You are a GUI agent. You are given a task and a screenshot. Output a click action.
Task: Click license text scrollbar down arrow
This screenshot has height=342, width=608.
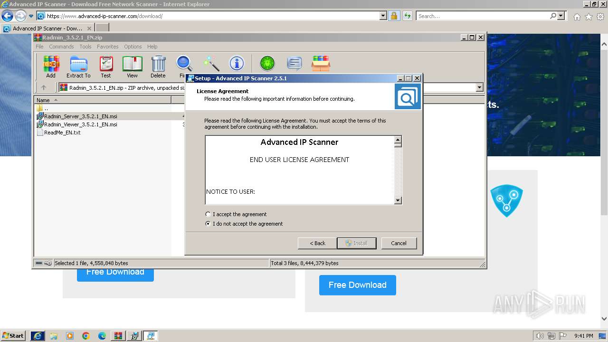pos(398,200)
